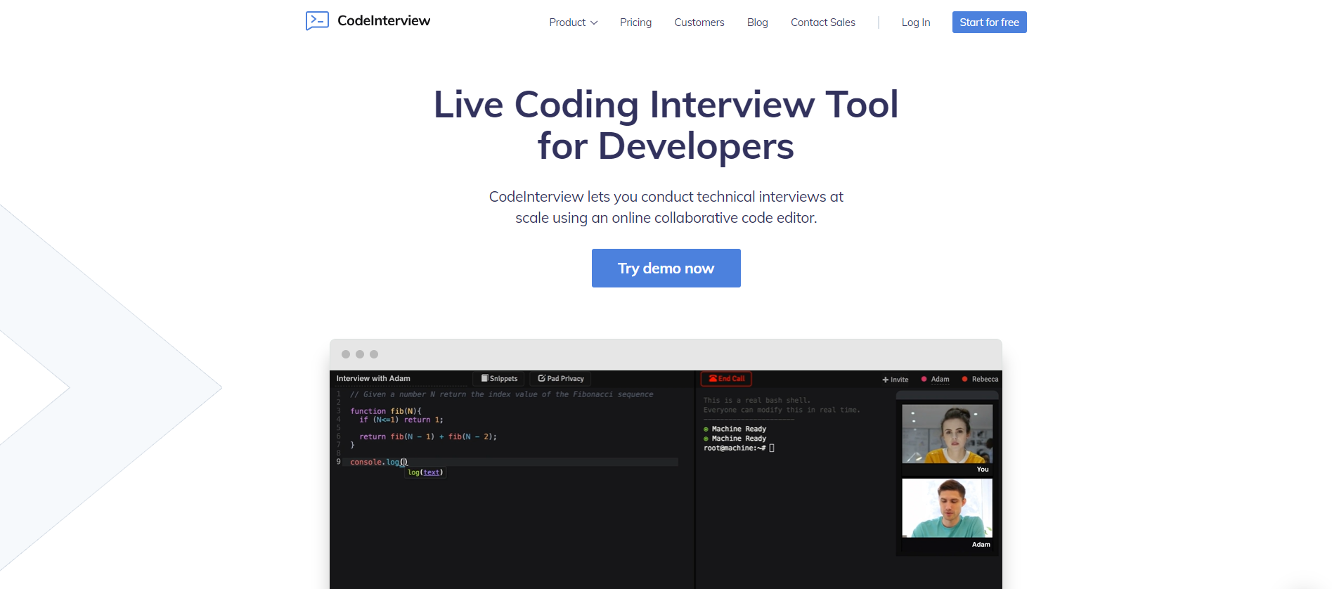
Task: Click Adam's red status dot
Action: tap(924, 379)
